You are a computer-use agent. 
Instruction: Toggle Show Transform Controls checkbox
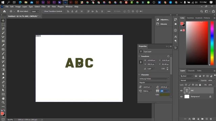(43, 11)
